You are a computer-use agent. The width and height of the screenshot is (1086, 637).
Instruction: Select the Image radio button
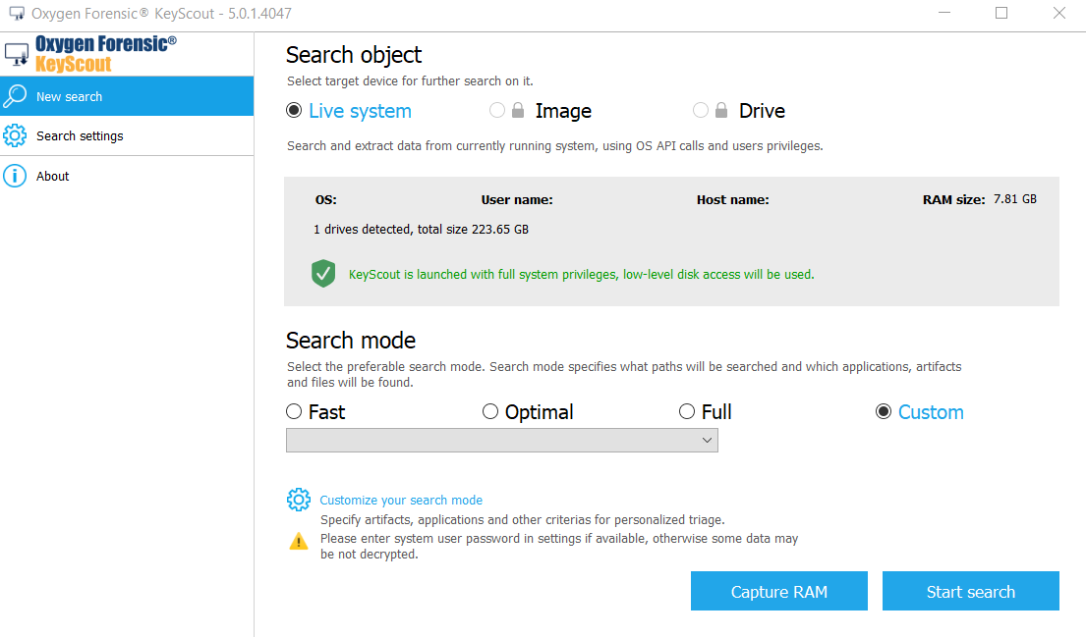pos(496,111)
